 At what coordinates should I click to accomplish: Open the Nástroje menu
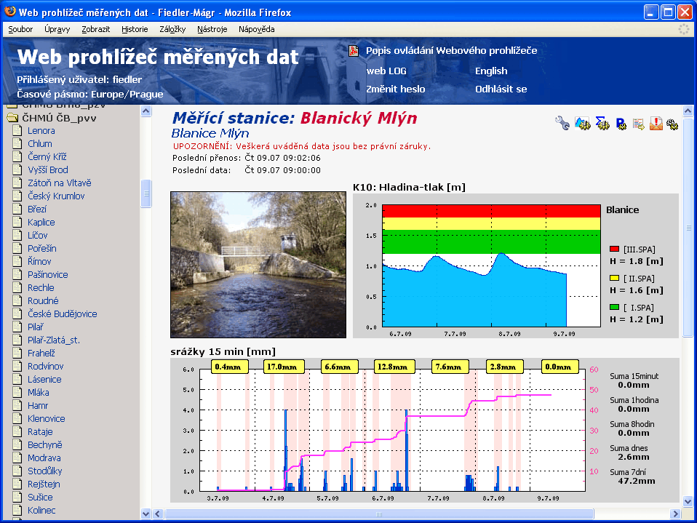click(212, 29)
